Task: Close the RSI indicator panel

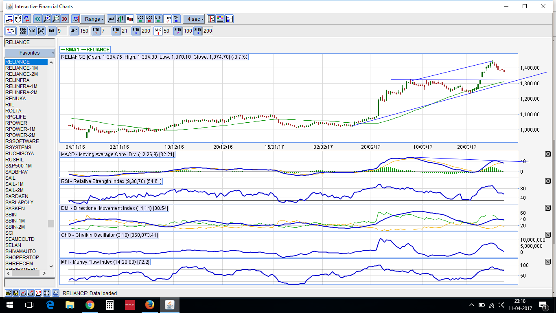Action: (x=547, y=181)
